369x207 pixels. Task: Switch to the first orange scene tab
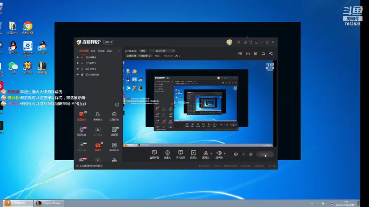coord(84,51)
